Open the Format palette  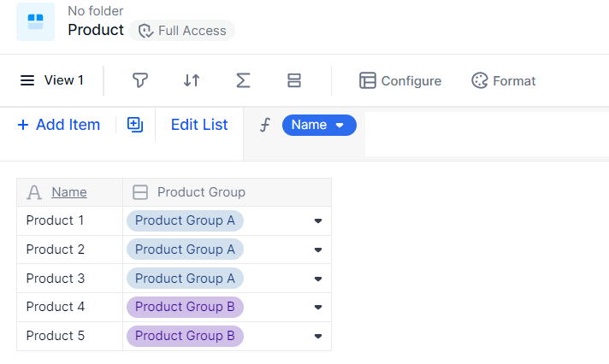pos(503,81)
